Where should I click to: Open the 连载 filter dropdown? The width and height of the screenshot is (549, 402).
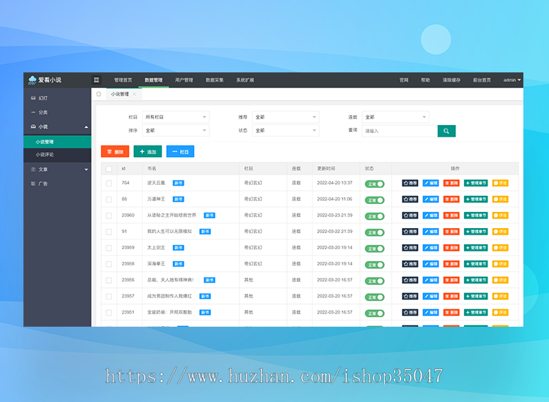395,117
